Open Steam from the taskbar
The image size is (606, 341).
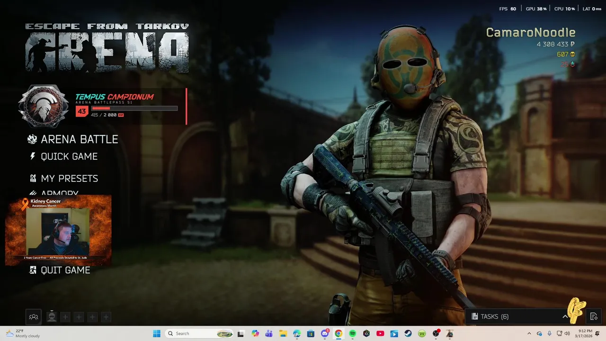pyautogui.click(x=408, y=333)
